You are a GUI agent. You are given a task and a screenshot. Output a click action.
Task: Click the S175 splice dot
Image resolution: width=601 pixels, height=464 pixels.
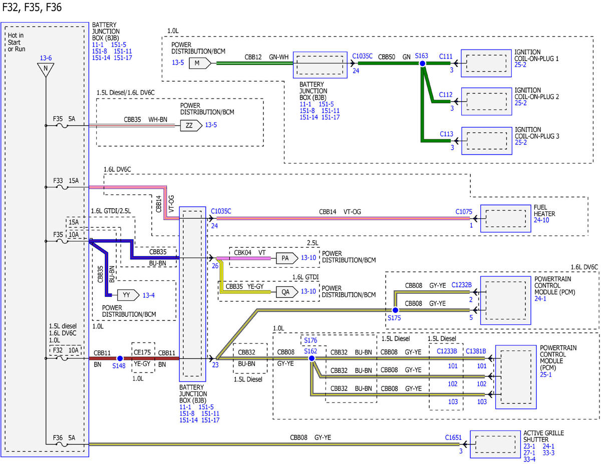pyautogui.click(x=395, y=310)
